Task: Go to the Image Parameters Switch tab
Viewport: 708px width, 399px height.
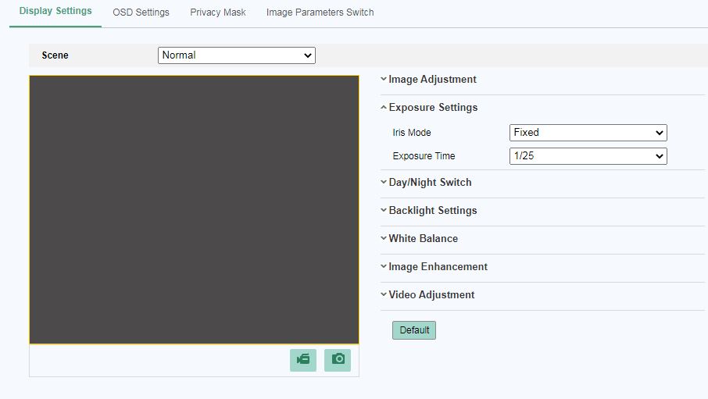Action: (x=320, y=12)
